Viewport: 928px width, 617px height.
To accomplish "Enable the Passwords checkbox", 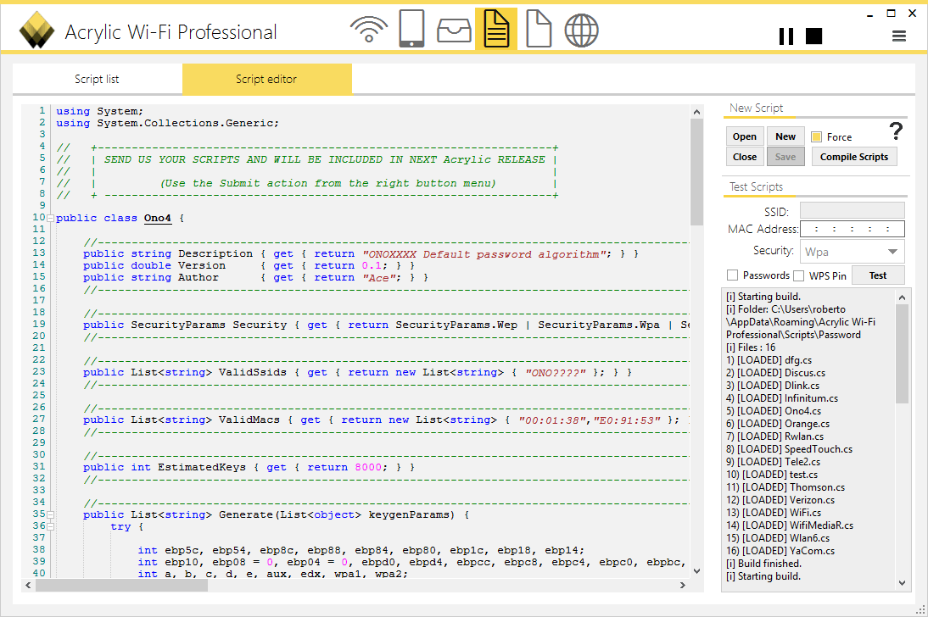I will pos(733,275).
